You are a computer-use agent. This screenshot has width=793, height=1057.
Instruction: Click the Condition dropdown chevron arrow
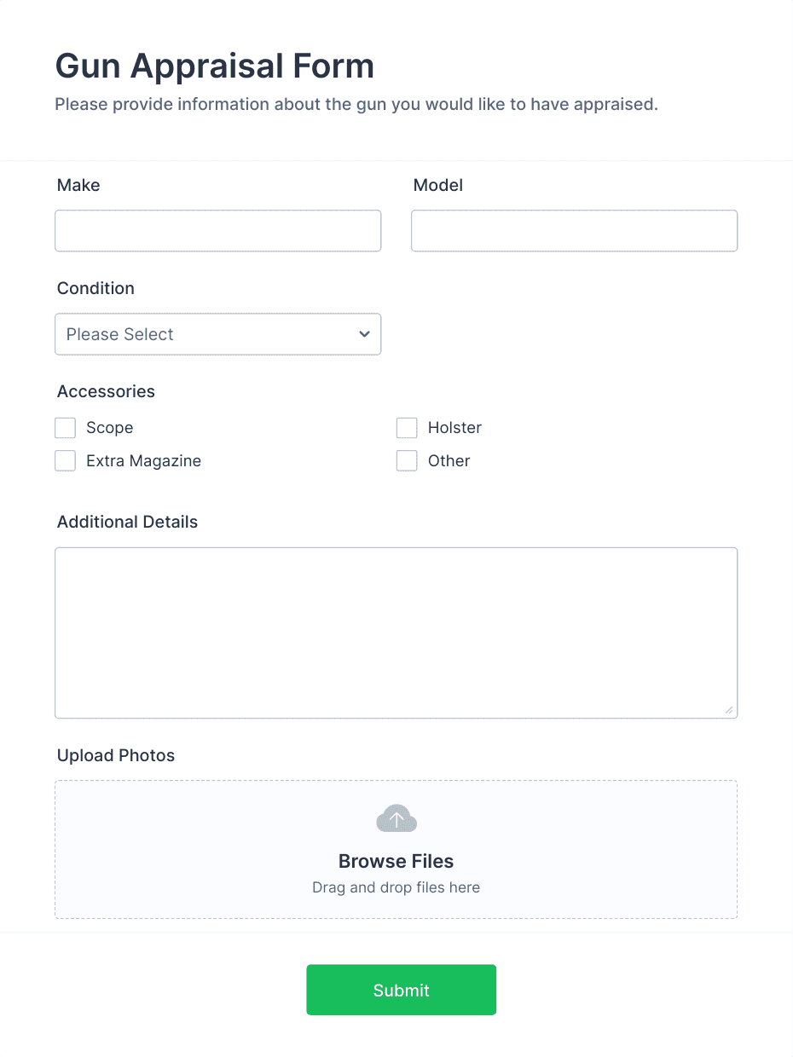pyautogui.click(x=364, y=334)
